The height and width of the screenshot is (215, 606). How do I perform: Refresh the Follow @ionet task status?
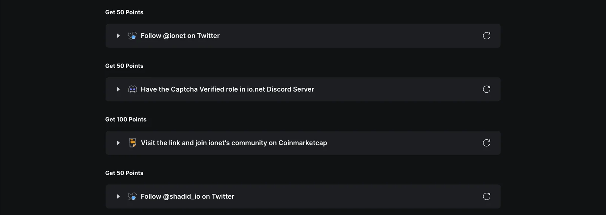[487, 36]
